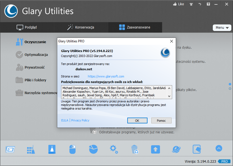Open the browser assistant planet icon
This screenshot has height=166, width=233.
click(176, 149)
